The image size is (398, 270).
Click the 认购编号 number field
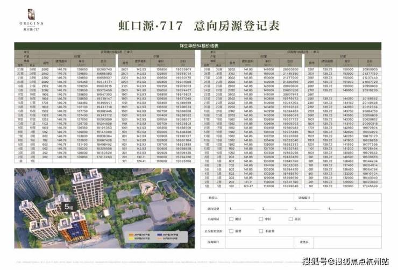[x=347, y=198]
